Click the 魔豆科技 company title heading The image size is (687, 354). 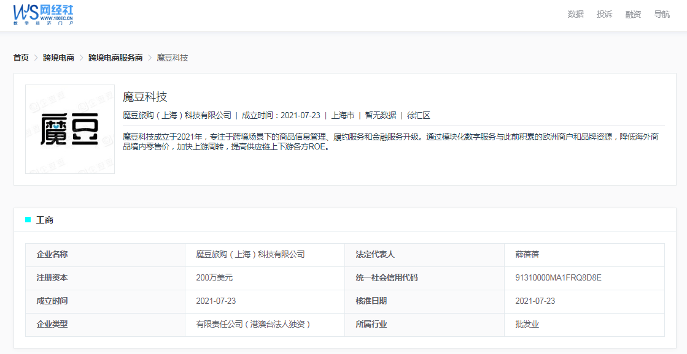(145, 97)
